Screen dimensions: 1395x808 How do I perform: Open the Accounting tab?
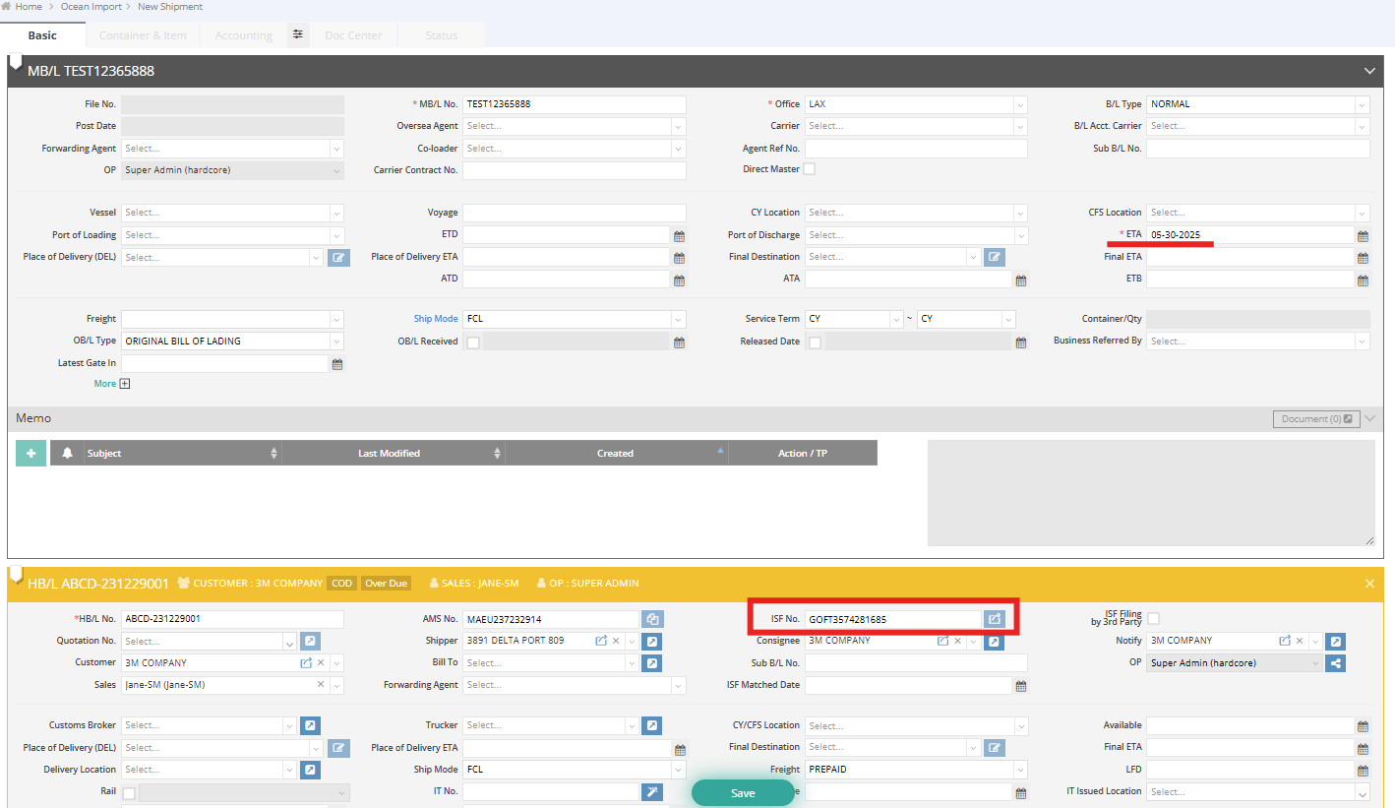pyautogui.click(x=244, y=35)
